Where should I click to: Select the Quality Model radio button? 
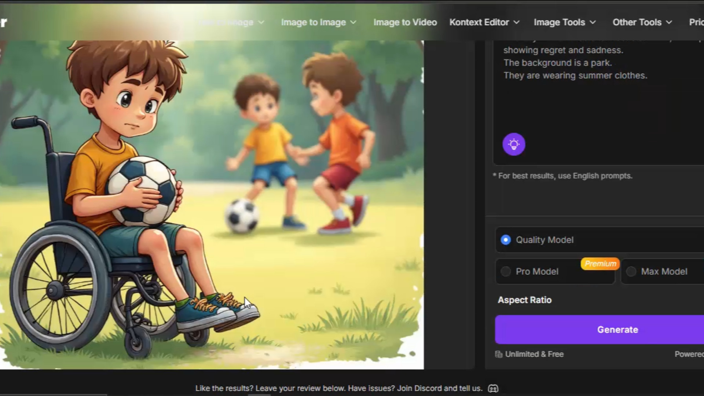(506, 240)
